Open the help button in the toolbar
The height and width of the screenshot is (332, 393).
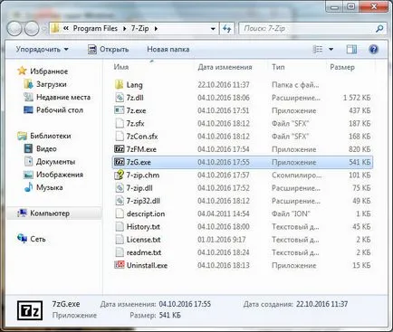[x=373, y=49]
